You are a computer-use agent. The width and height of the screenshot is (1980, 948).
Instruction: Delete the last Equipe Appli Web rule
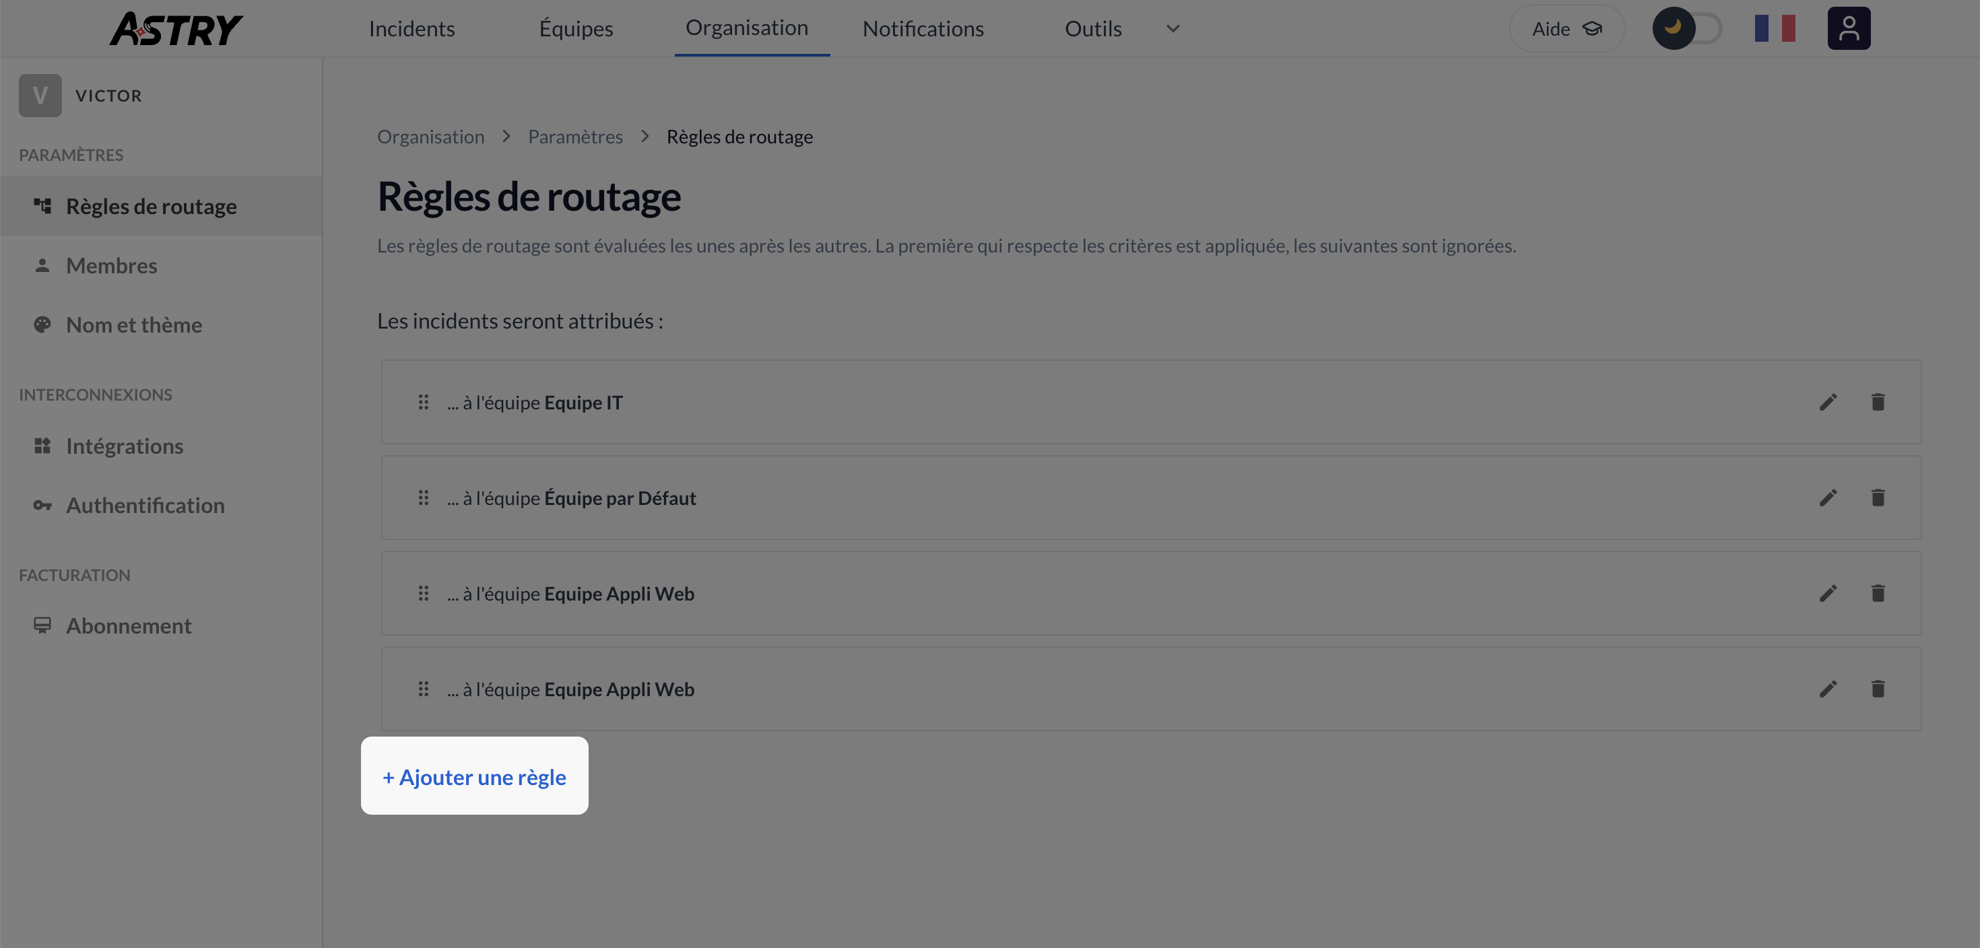[1877, 689]
